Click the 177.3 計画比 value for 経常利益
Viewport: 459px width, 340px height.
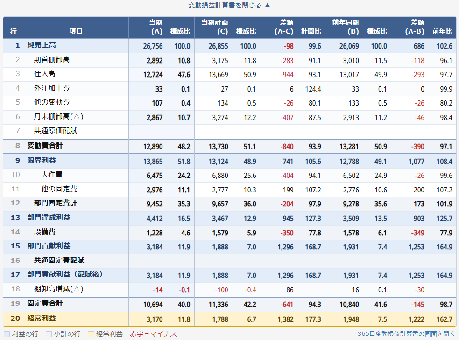pos(313,319)
